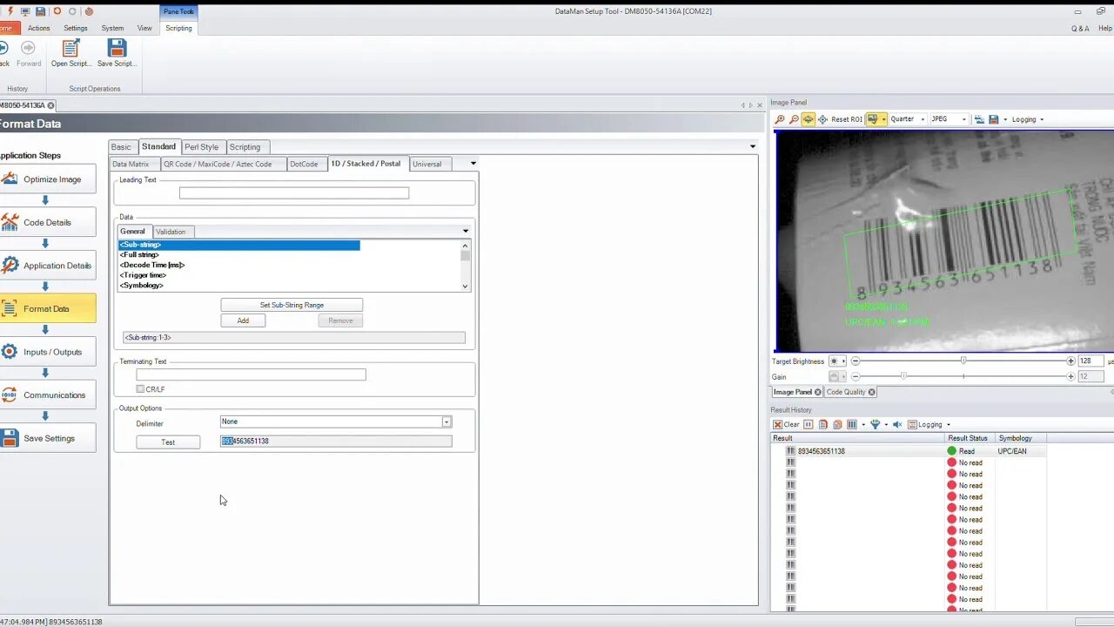Expand the Image Panel Logging dropdown
Viewport: 1114px width, 627px height.
click(x=1042, y=119)
